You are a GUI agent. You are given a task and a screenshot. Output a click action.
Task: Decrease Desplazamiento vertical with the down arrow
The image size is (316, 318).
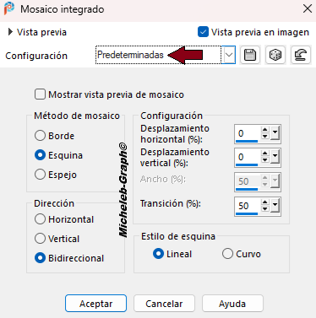(x=264, y=160)
